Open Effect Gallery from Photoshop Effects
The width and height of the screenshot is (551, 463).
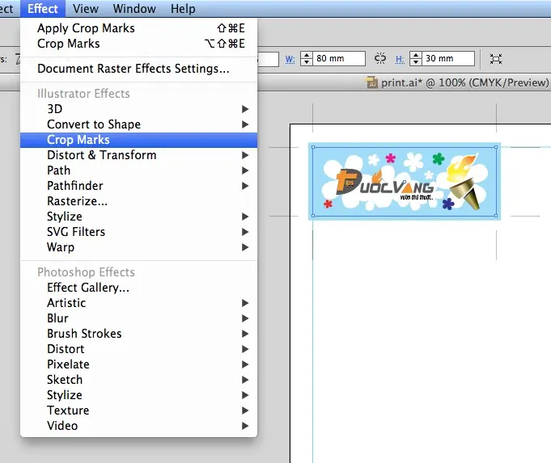tap(87, 288)
